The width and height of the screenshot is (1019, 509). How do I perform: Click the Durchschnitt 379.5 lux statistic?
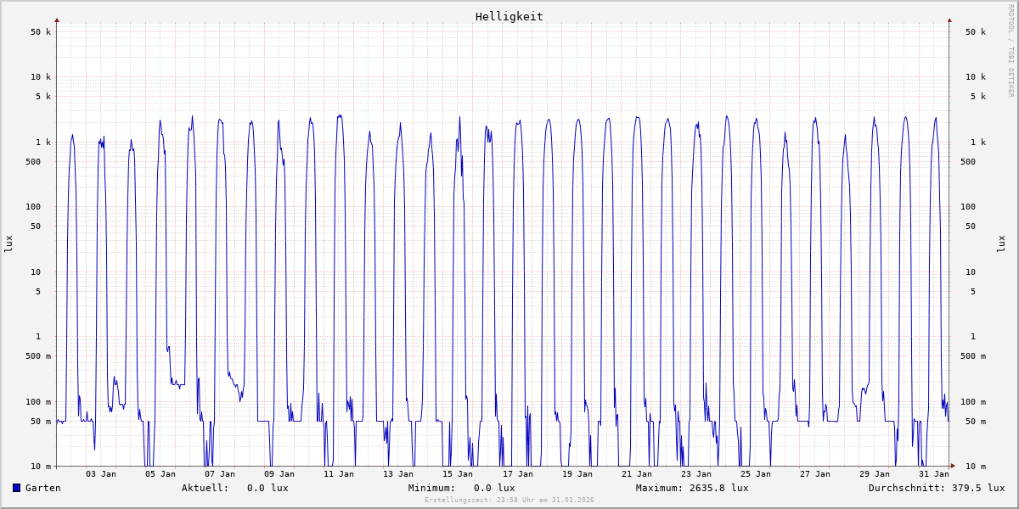tap(936, 488)
